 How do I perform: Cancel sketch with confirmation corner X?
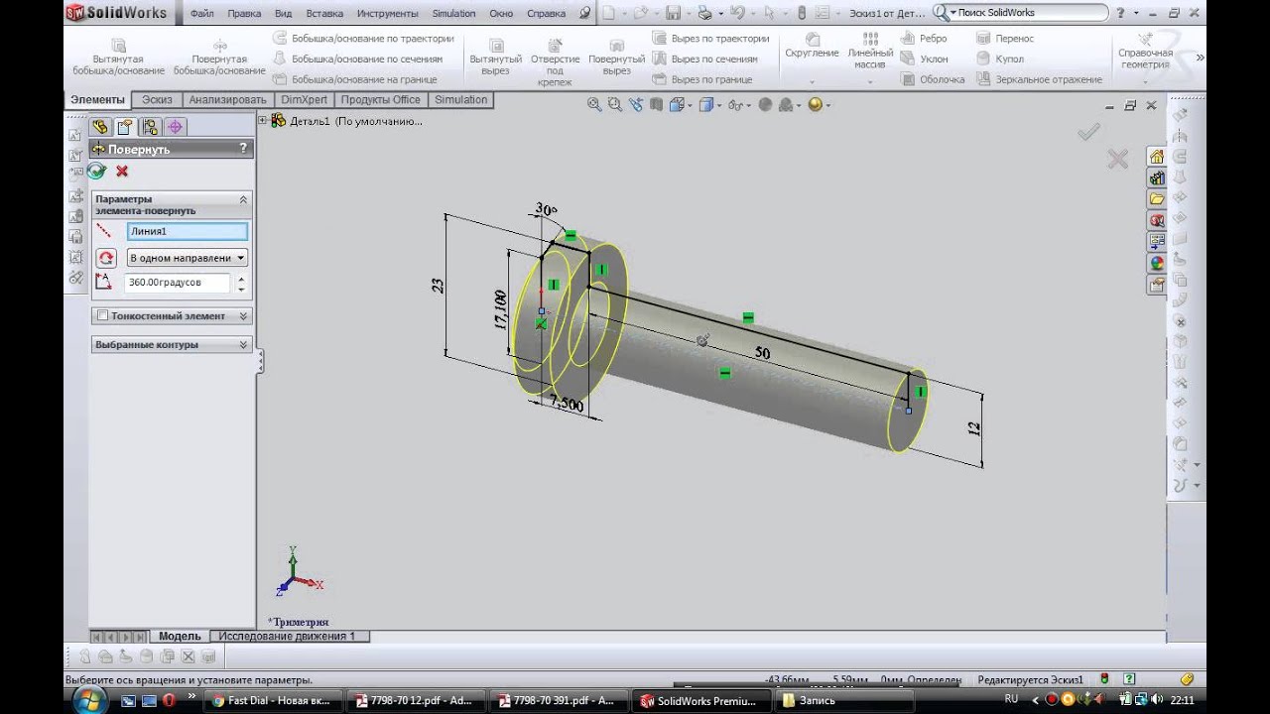[x=1118, y=159]
